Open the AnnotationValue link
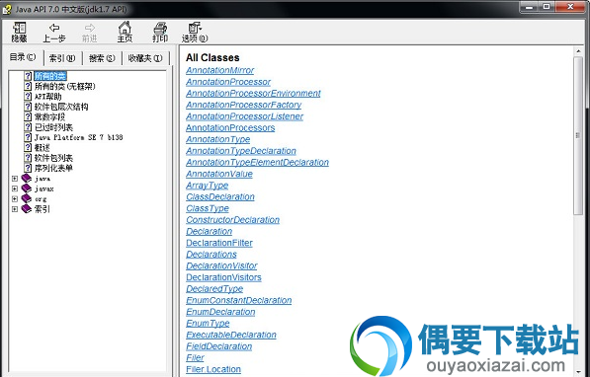The height and width of the screenshot is (377, 590). pyautogui.click(x=219, y=174)
